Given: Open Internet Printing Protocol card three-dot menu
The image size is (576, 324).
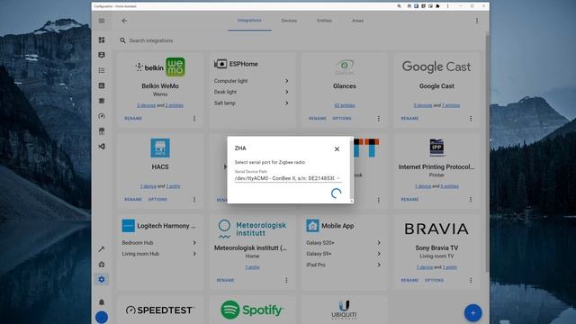Looking at the screenshot, I should coord(471,200).
